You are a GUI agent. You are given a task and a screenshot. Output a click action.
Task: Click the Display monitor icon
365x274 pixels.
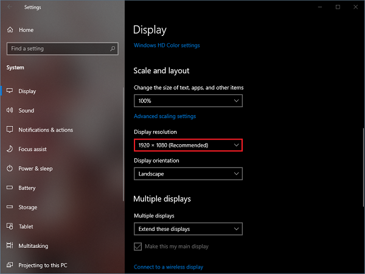click(10, 91)
